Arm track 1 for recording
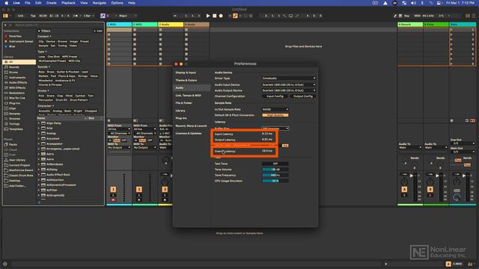 [x=113, y=200]
